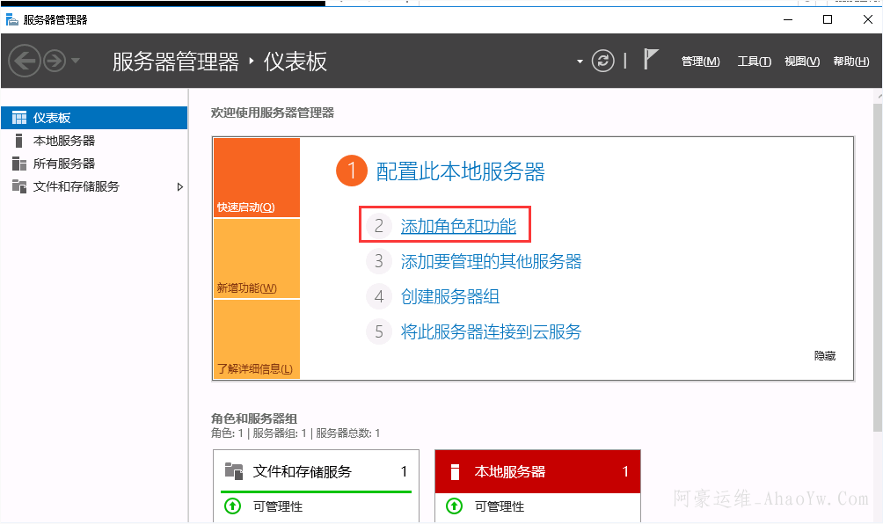Click 将此服务器连接到云服务 link

(491, 331)
